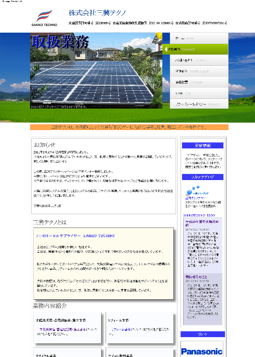Viewport: 255px width, 357px height.
Task: Click the リサイクル事業 card title
Action: point(46,355)
